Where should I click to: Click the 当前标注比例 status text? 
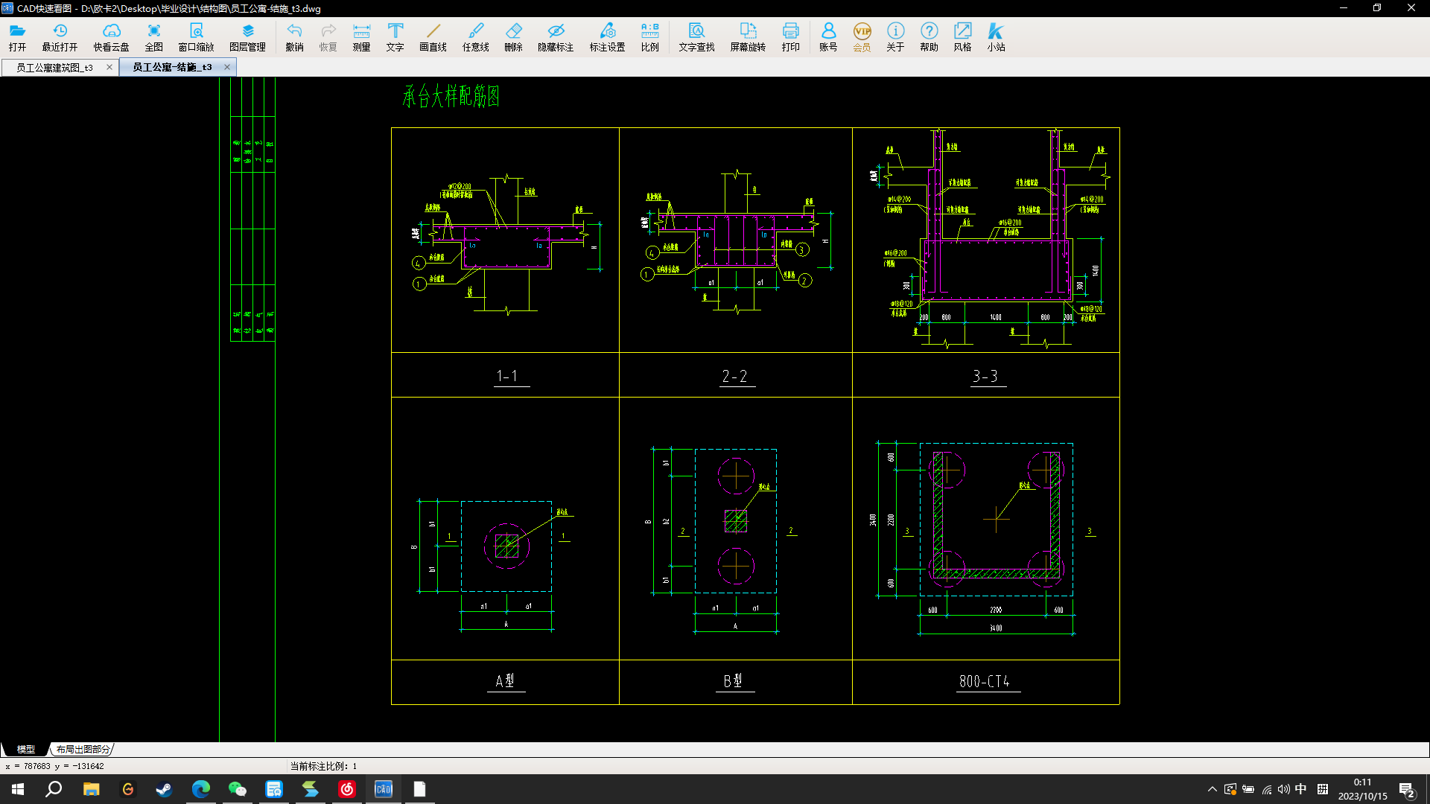[323, 766]
